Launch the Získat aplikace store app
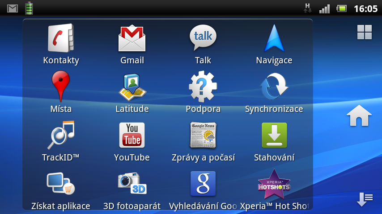382x214 pixels. [61, 191]
